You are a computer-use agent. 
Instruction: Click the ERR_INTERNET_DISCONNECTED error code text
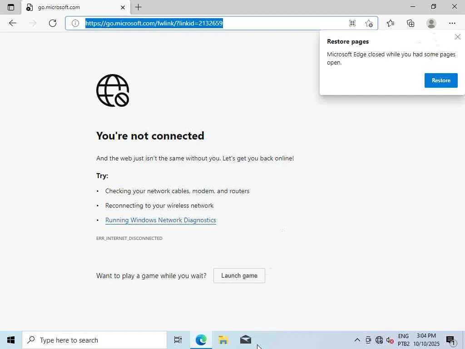pos(129,238)
